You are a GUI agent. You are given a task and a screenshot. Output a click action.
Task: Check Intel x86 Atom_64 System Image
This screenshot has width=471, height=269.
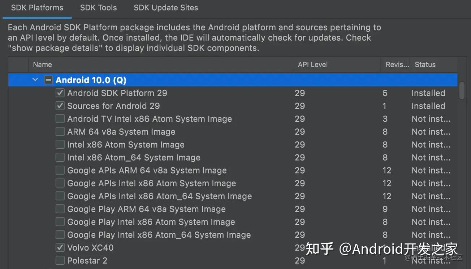pyautogui.click(x=60, y=157)
